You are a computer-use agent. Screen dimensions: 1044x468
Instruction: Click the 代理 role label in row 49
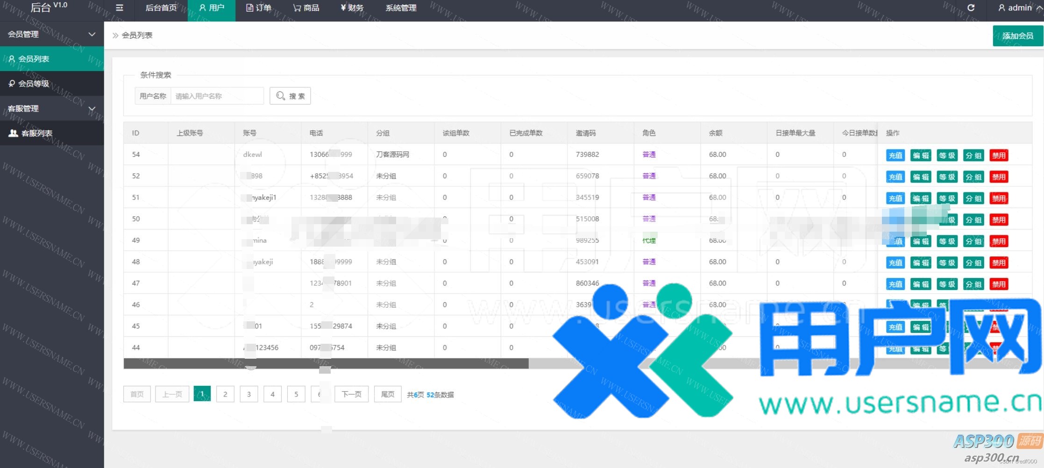[649, 241]
